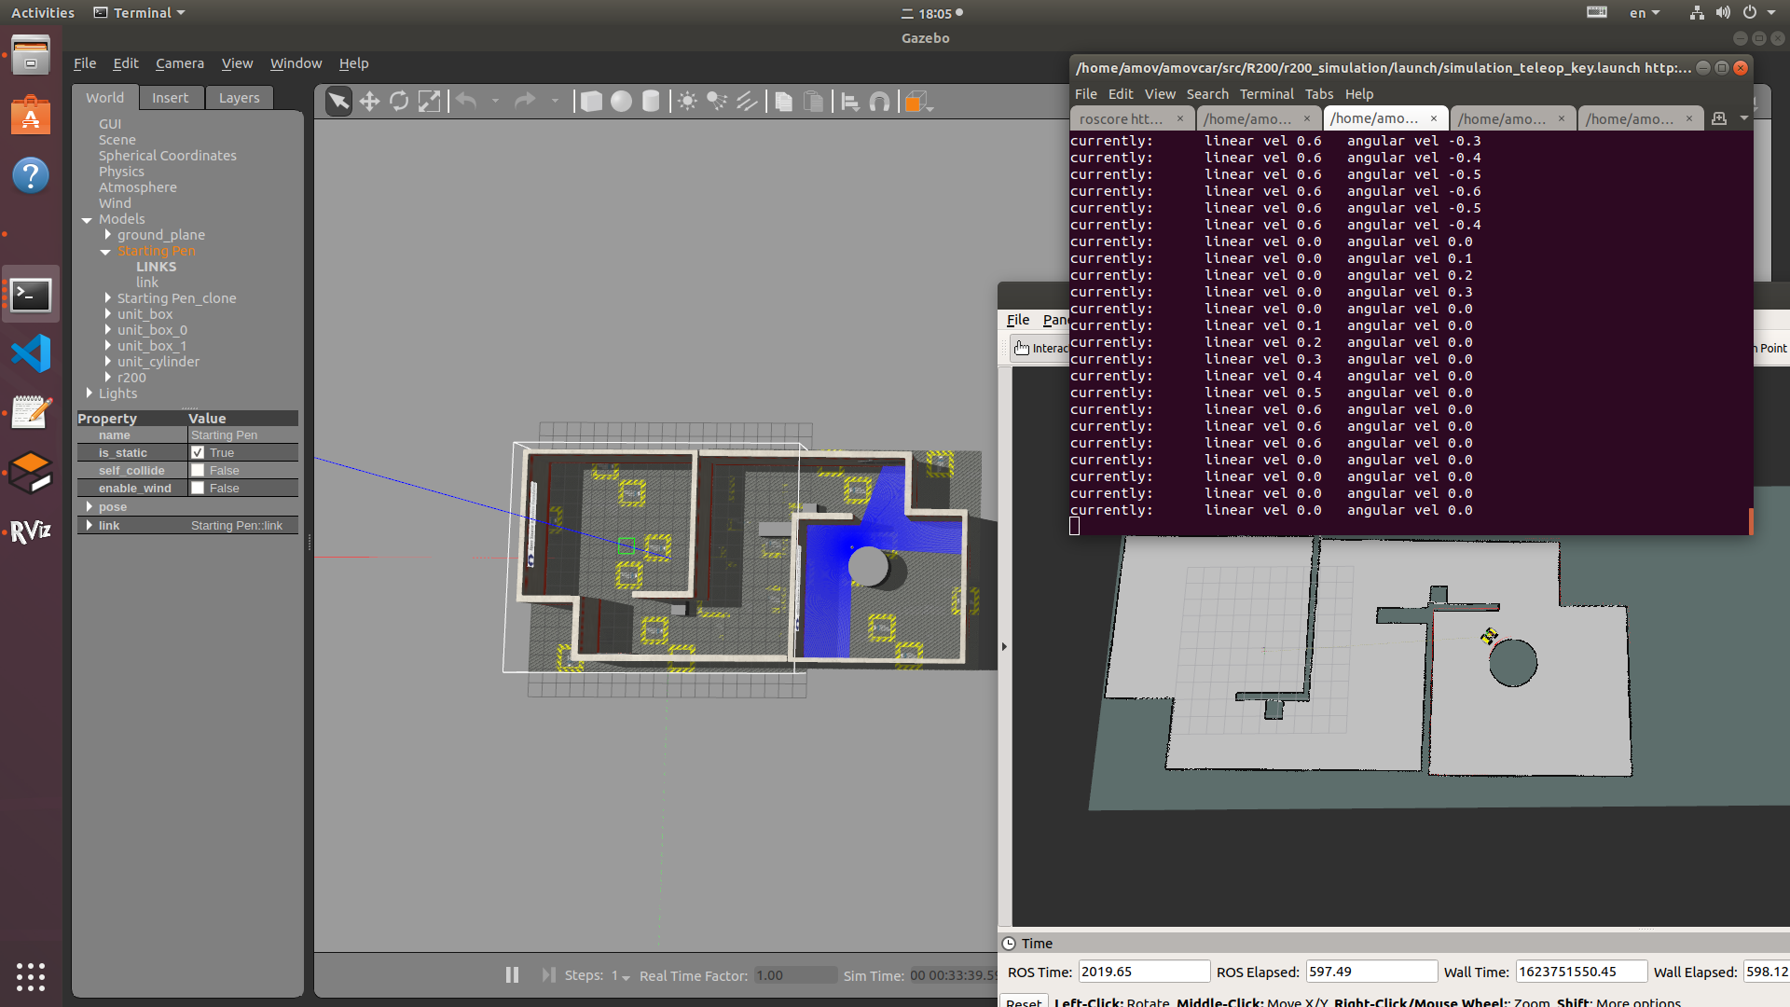1790x1007 pixels.
Task: Step the simulation forward once
Action: point(548,974)
